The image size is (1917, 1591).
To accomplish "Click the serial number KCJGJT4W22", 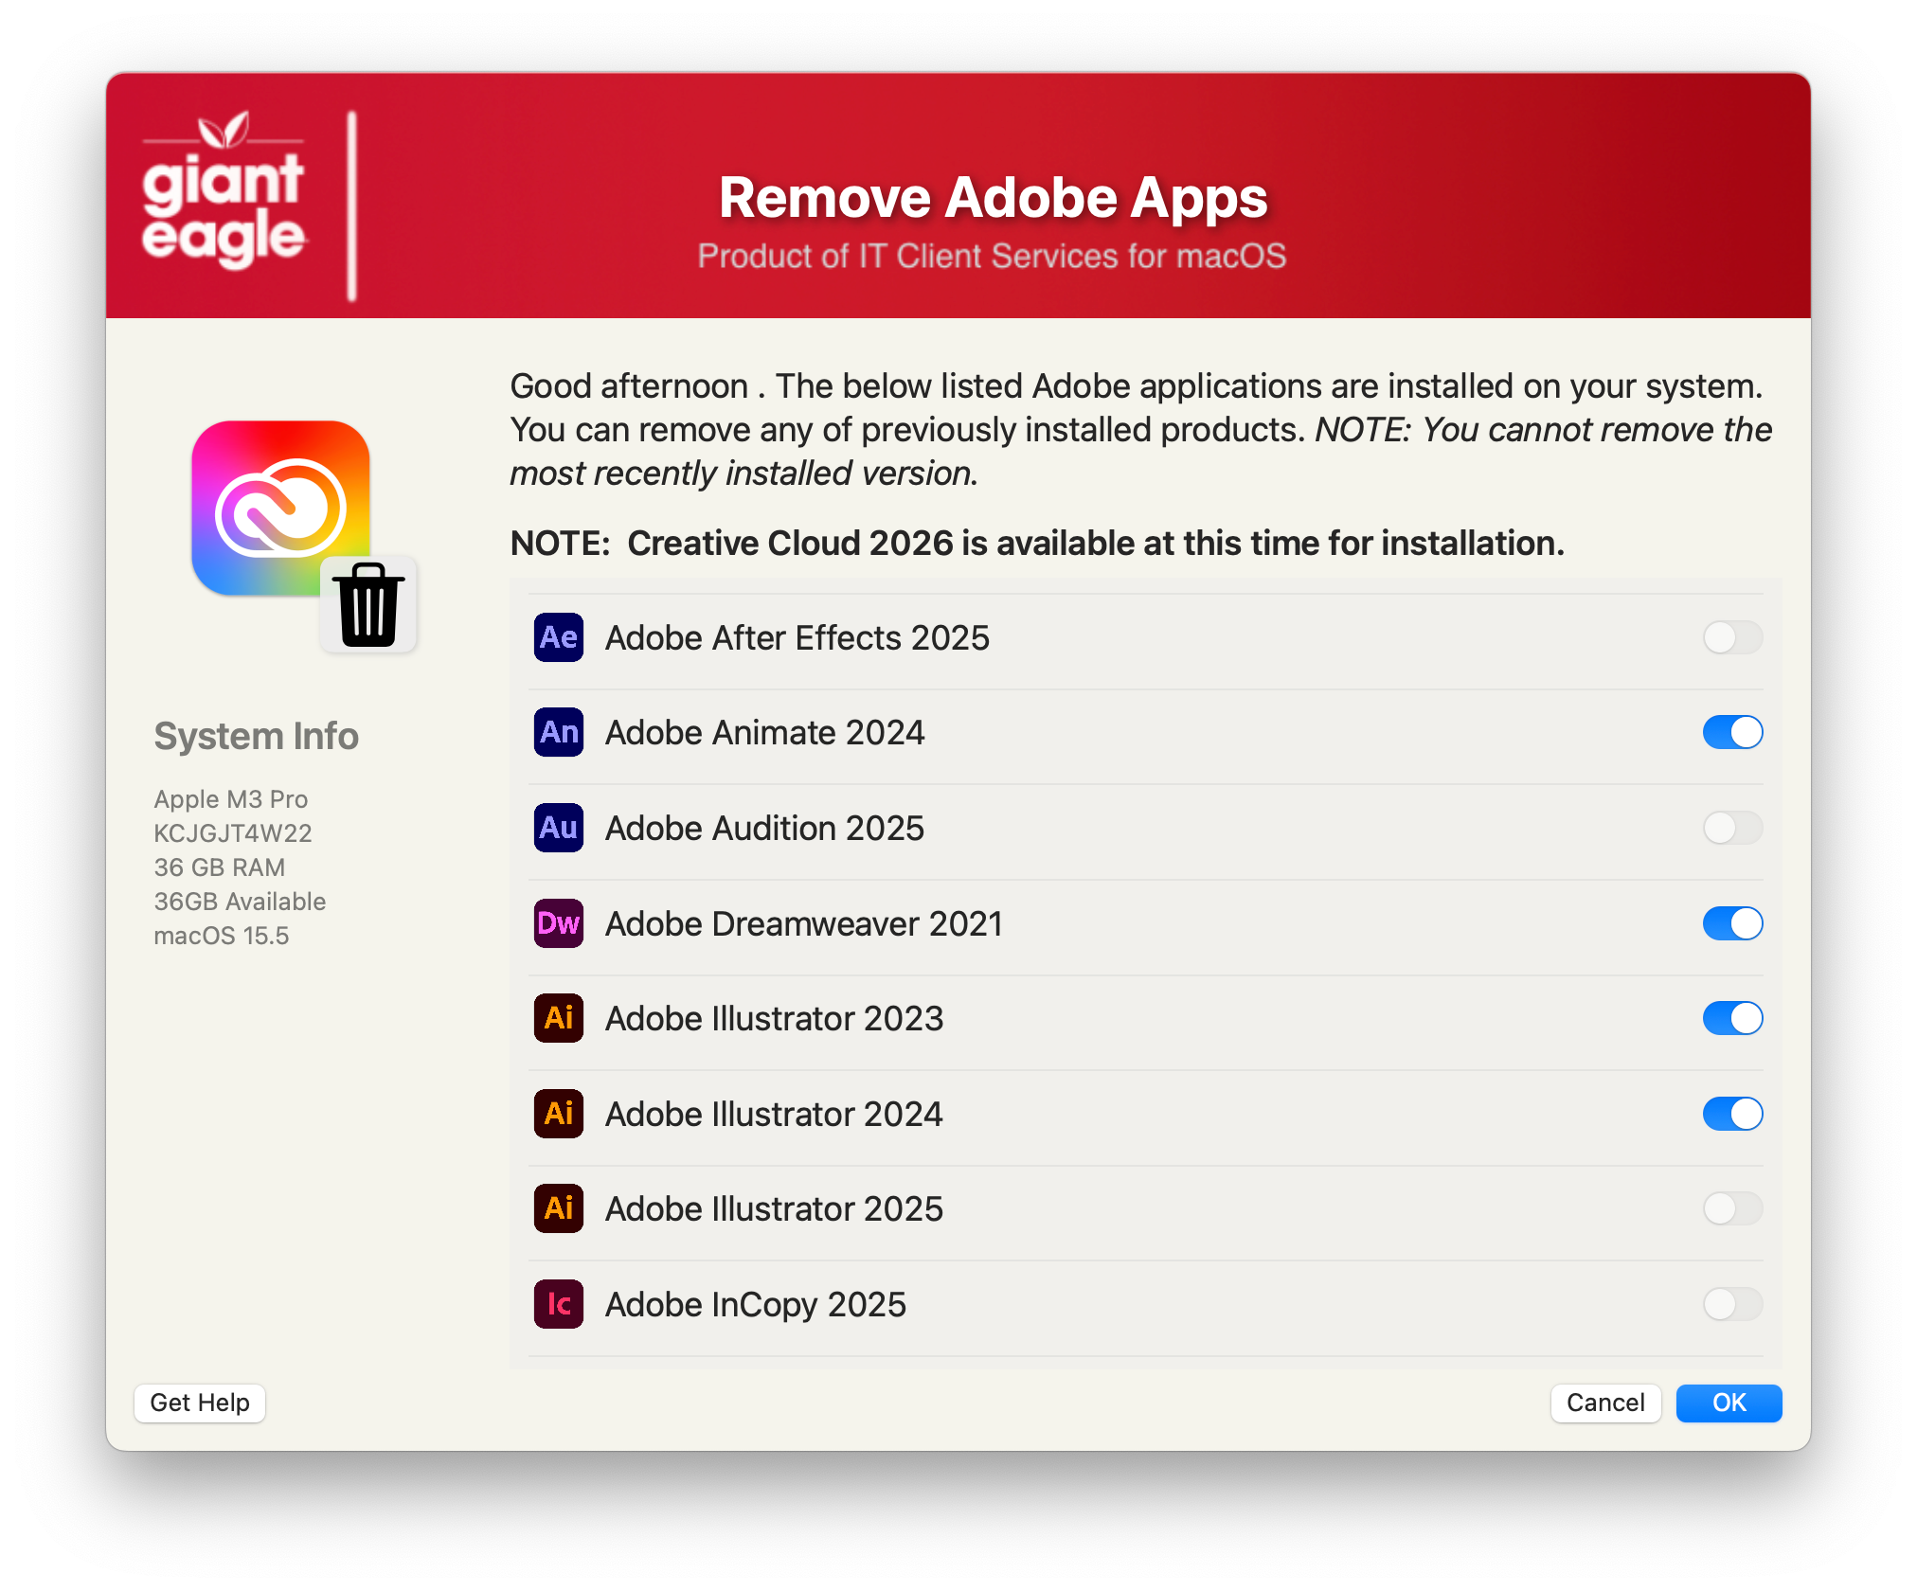I will (x=233, y=833).
